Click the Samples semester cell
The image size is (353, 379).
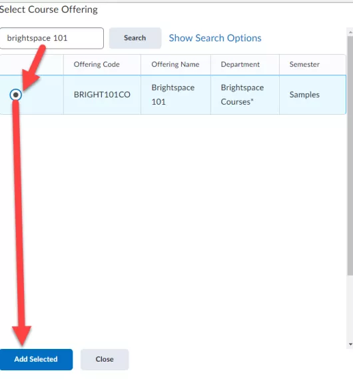pyautogui.click(x=312, y=95)
